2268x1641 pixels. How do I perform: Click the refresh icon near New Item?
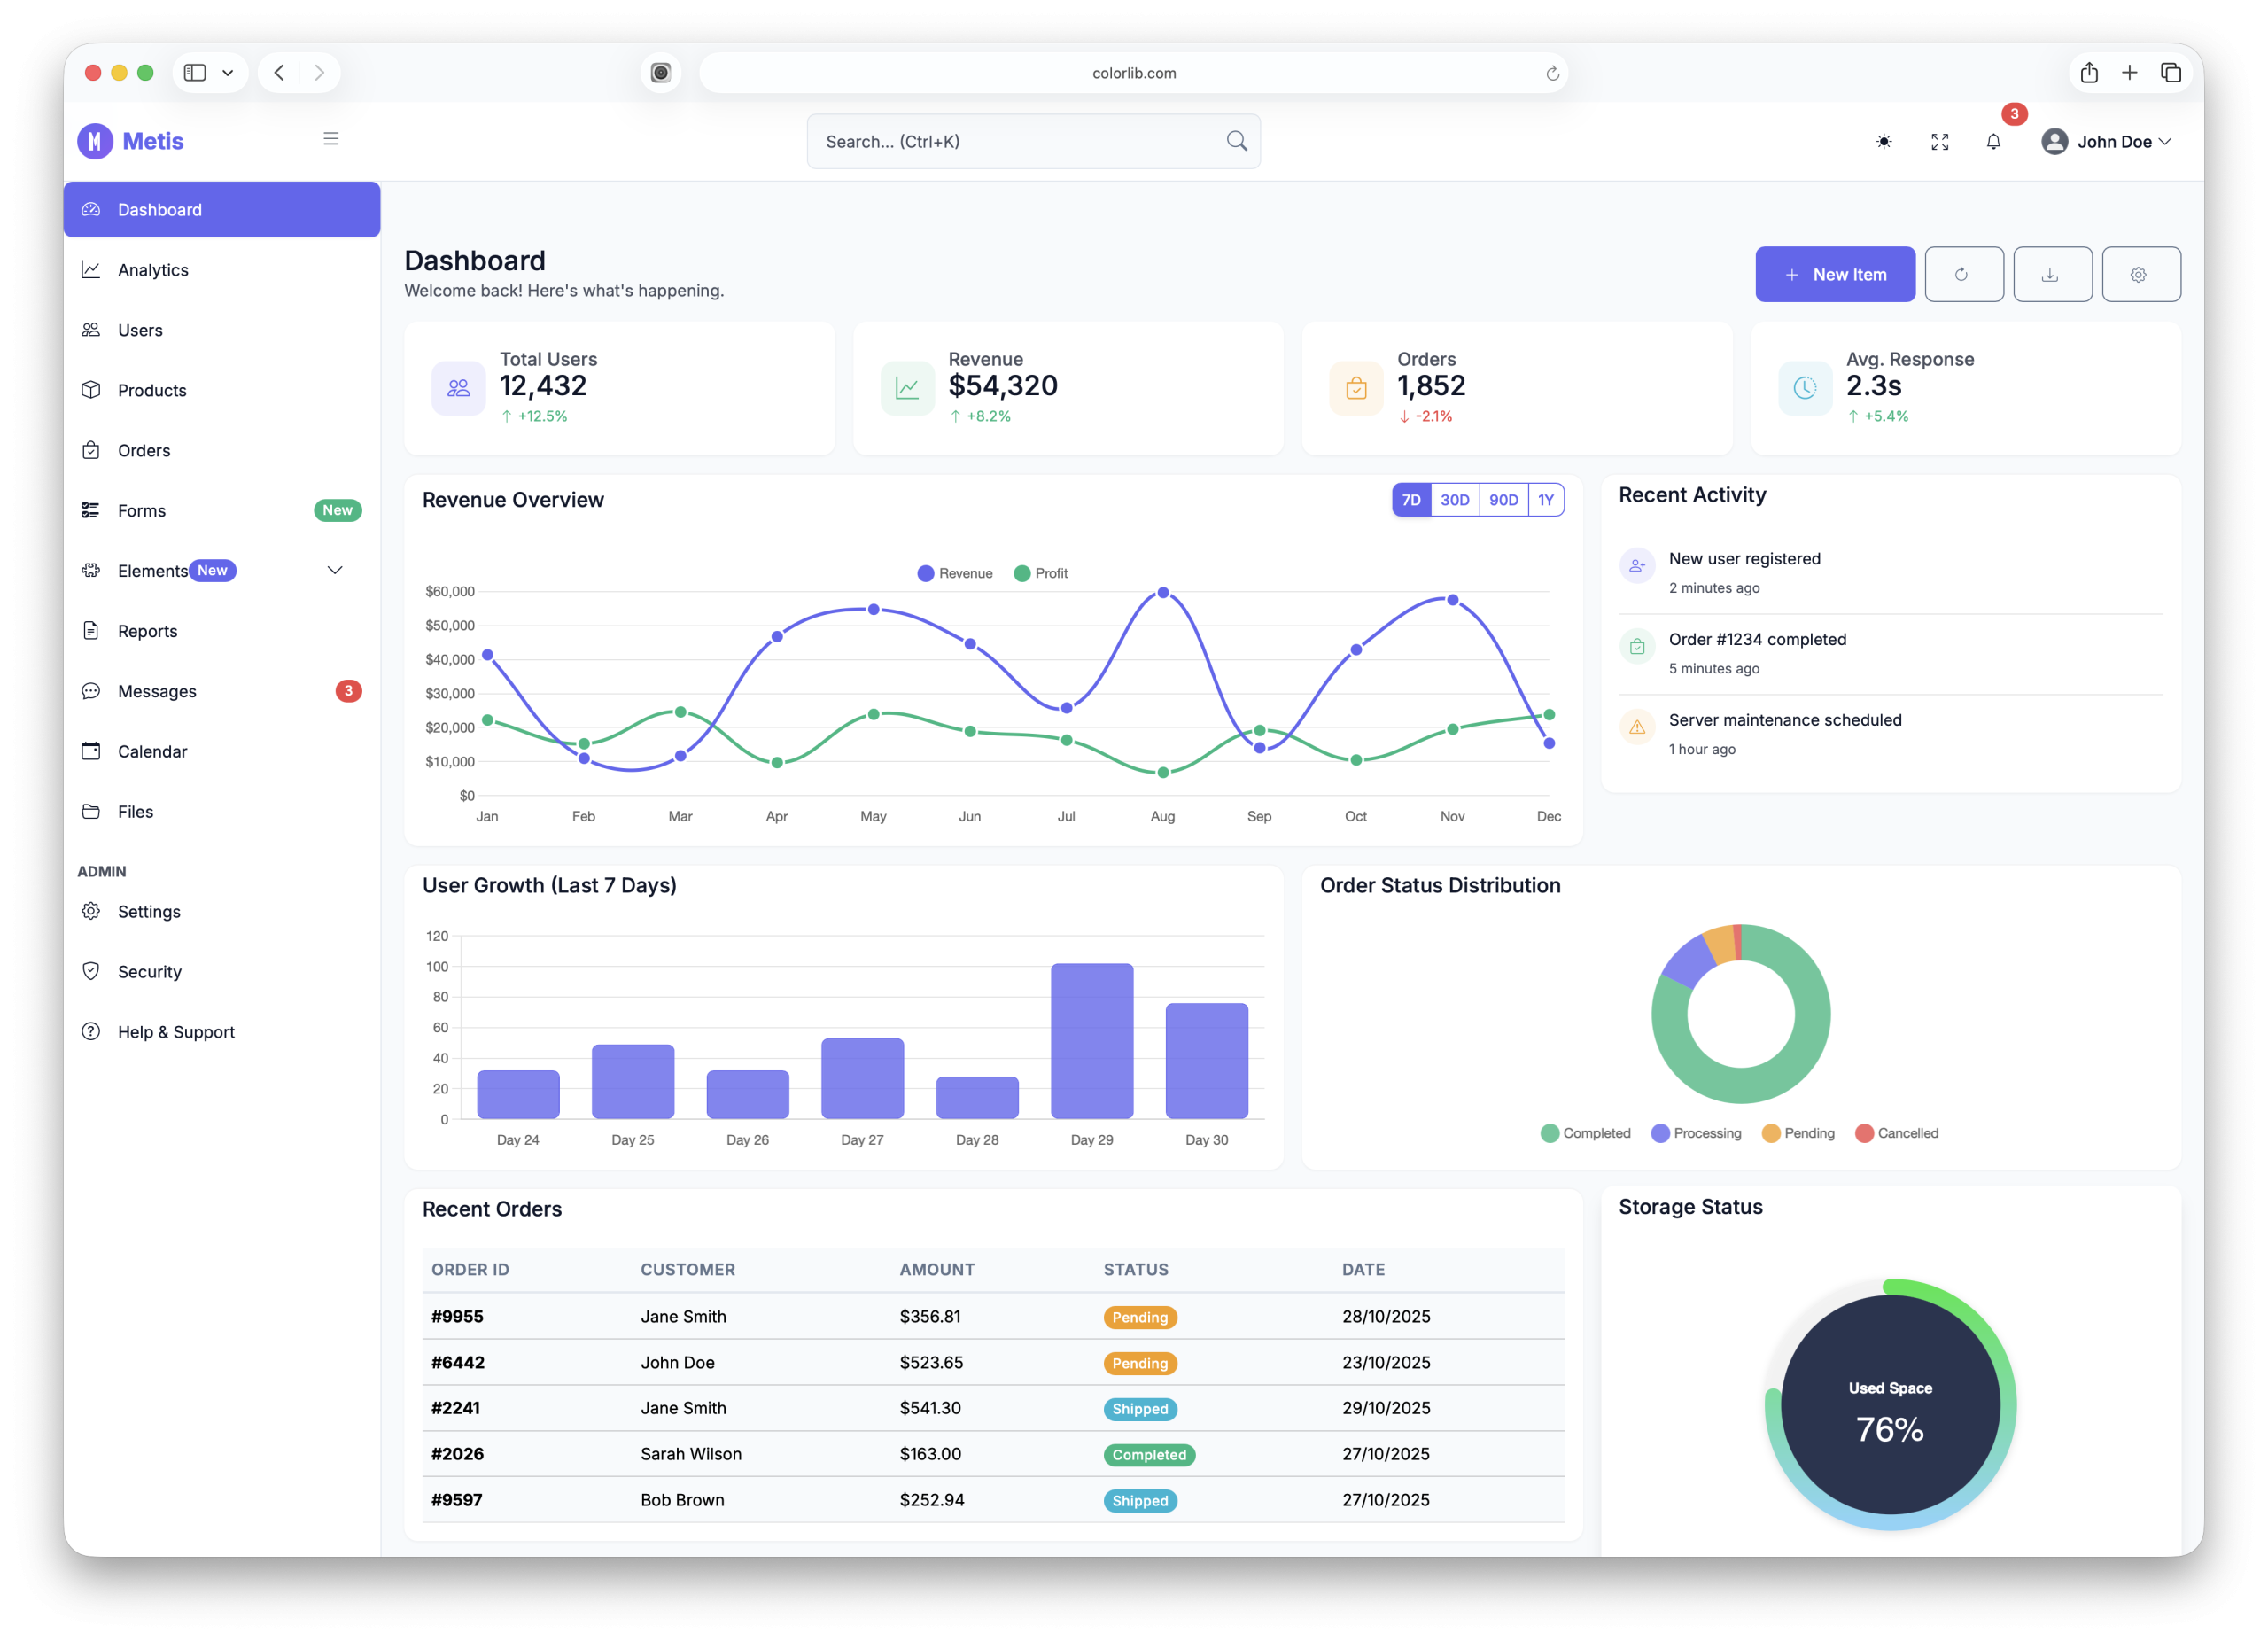pos(1963,274)
